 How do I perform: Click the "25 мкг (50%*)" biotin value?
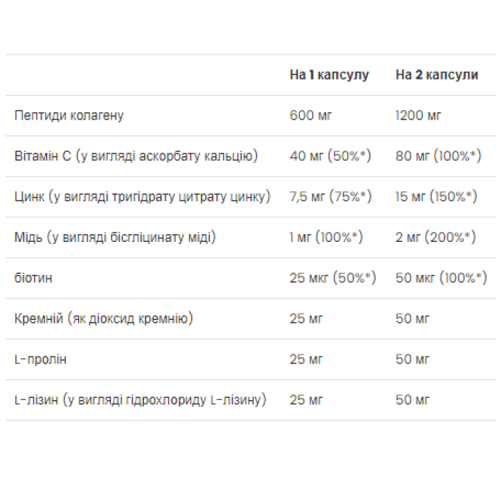[x=333, y=278]
